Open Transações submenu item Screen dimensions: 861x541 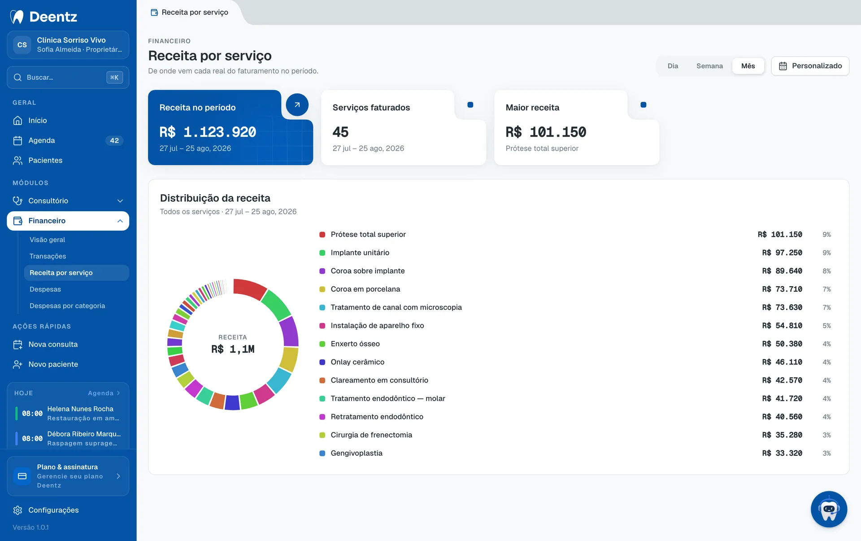tap(48, 256)
